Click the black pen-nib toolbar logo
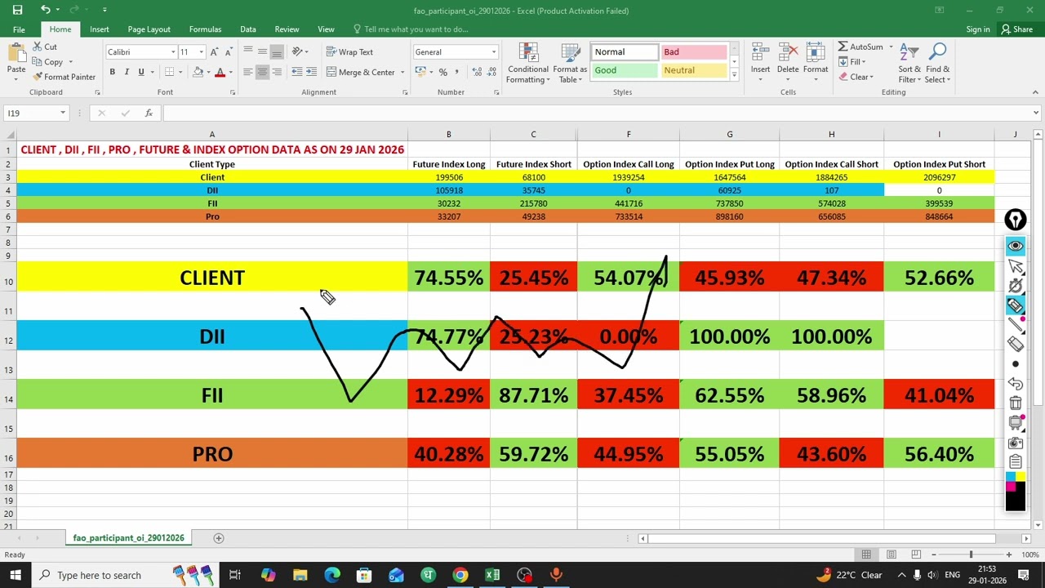This screenshot has height=588, width=1045. coord(1016,220)
